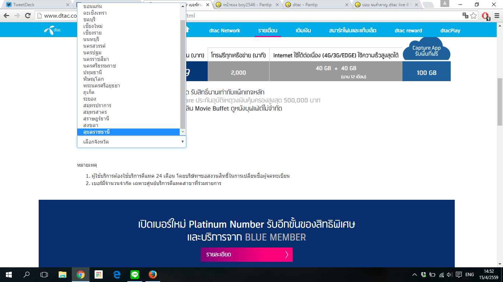
Task: Switch to the dtac - Pantip tab
Action: coord(316,5)
